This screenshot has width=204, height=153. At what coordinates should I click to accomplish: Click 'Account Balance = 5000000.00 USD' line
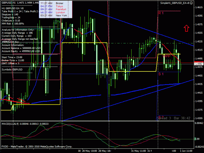click(x=21, y=48)
